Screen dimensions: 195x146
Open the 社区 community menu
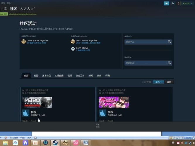coord(13,9)
